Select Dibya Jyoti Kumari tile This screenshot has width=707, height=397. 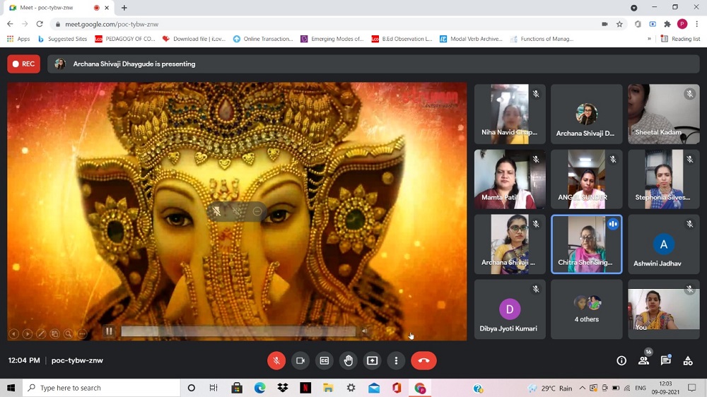510,309
